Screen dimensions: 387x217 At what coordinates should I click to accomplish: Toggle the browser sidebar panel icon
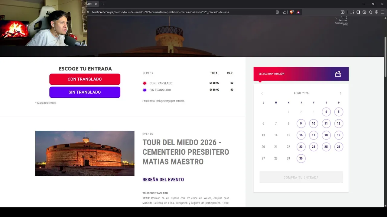pos(358,12)
